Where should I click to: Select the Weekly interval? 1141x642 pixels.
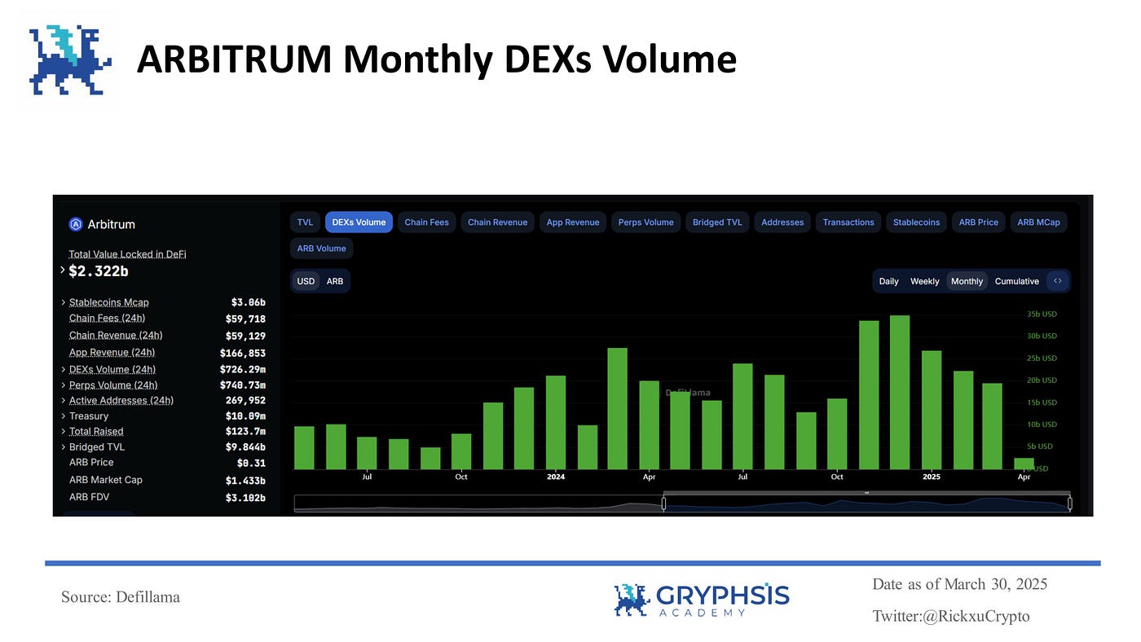click(924, 281)
